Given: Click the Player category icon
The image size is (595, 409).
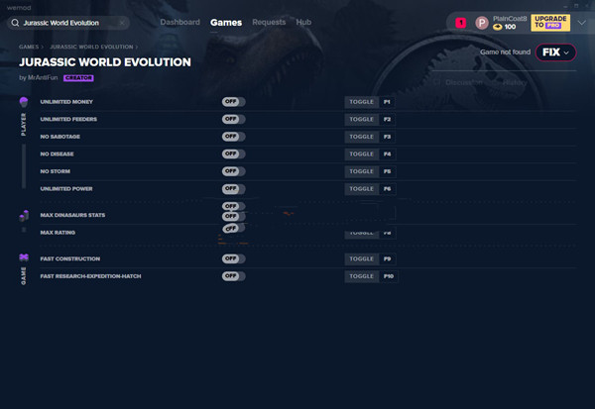Looking at the screenshot, I should coord(24,102).
